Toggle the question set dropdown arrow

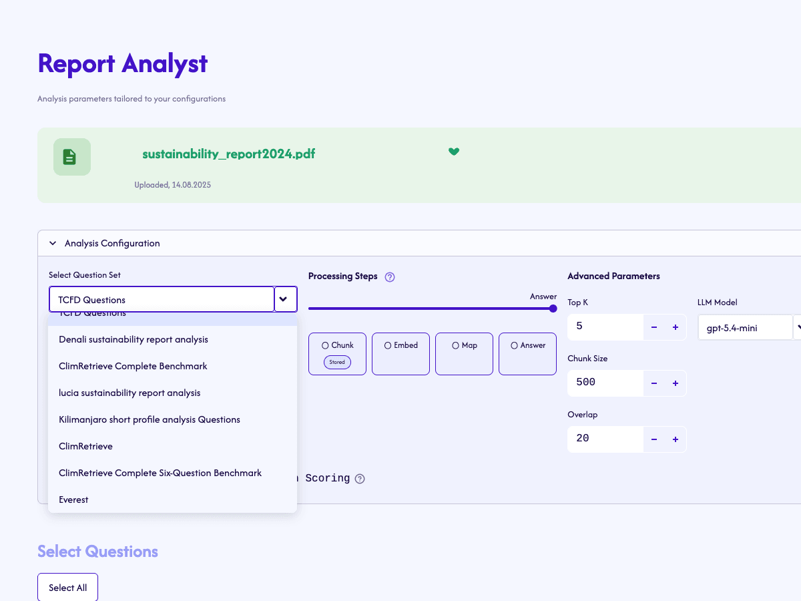click(286, 299)
